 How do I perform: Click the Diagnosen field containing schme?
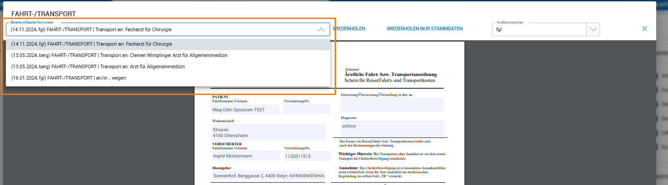click(392, 128)
